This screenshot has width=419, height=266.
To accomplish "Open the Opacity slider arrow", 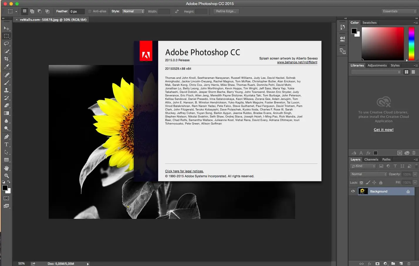I will [x=415, y=174].
